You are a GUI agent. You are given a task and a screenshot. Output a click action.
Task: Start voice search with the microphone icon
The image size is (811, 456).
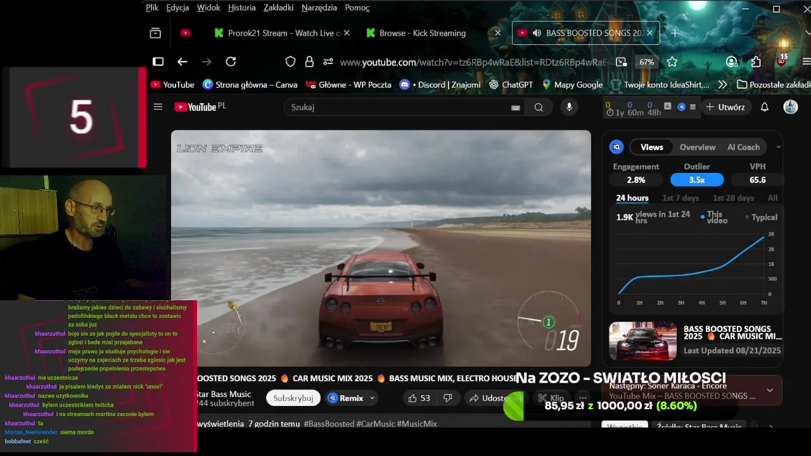pos(569,107)
